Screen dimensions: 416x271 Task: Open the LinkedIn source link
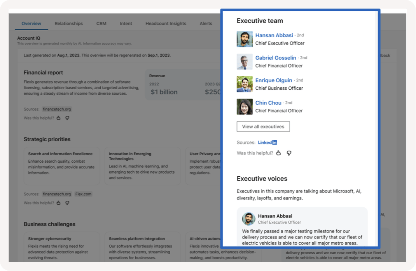tap(267, 142)
